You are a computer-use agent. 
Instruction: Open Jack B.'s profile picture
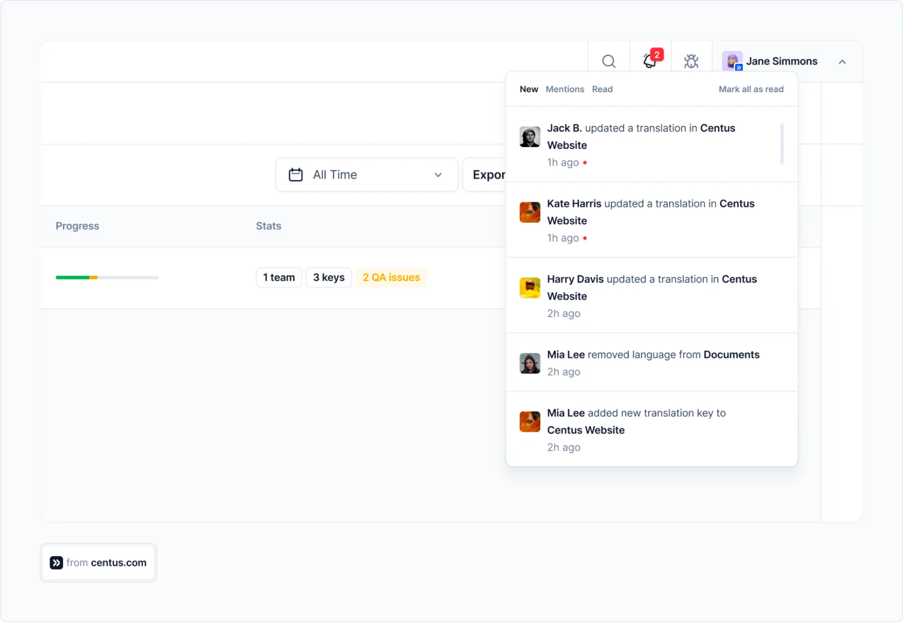[x=529, y=137]
